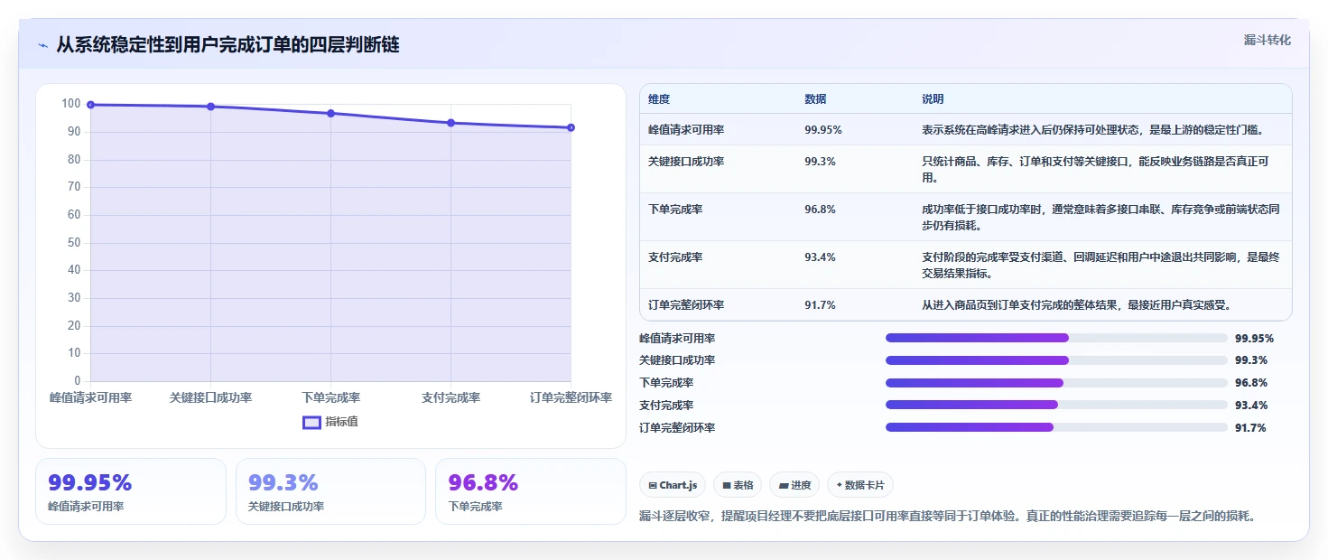The height and width of the screenshot is (560, 1328).
Task: Click the chart data point for 订单完整闭环率
Action: [571, 127]
